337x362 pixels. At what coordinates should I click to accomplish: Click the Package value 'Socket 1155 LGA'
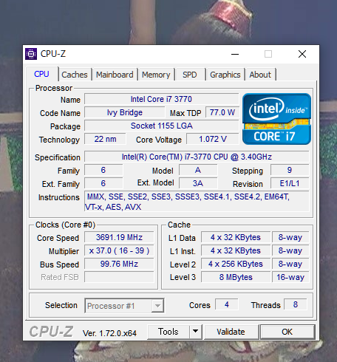(x=161, y=126)
